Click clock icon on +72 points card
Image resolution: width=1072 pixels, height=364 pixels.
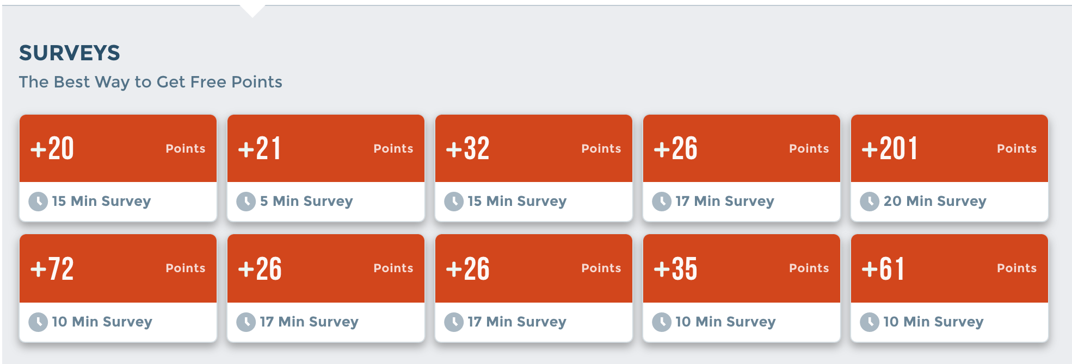click(x=38, y=322)
